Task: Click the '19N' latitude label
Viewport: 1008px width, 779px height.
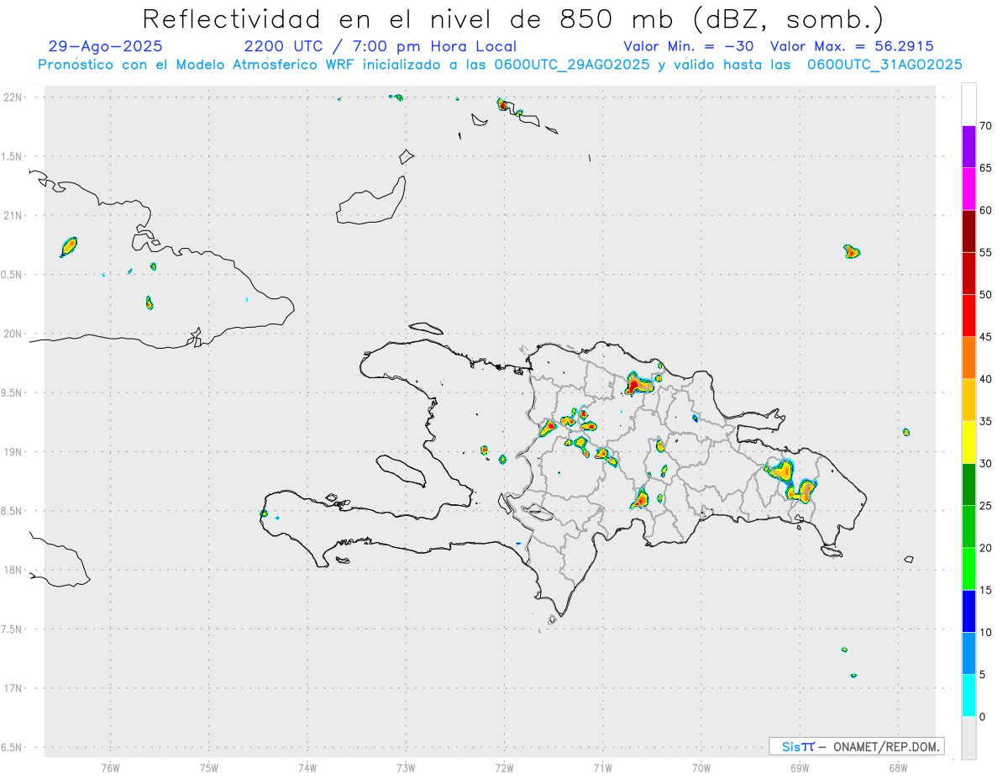Action: click(x=12, y=451)
